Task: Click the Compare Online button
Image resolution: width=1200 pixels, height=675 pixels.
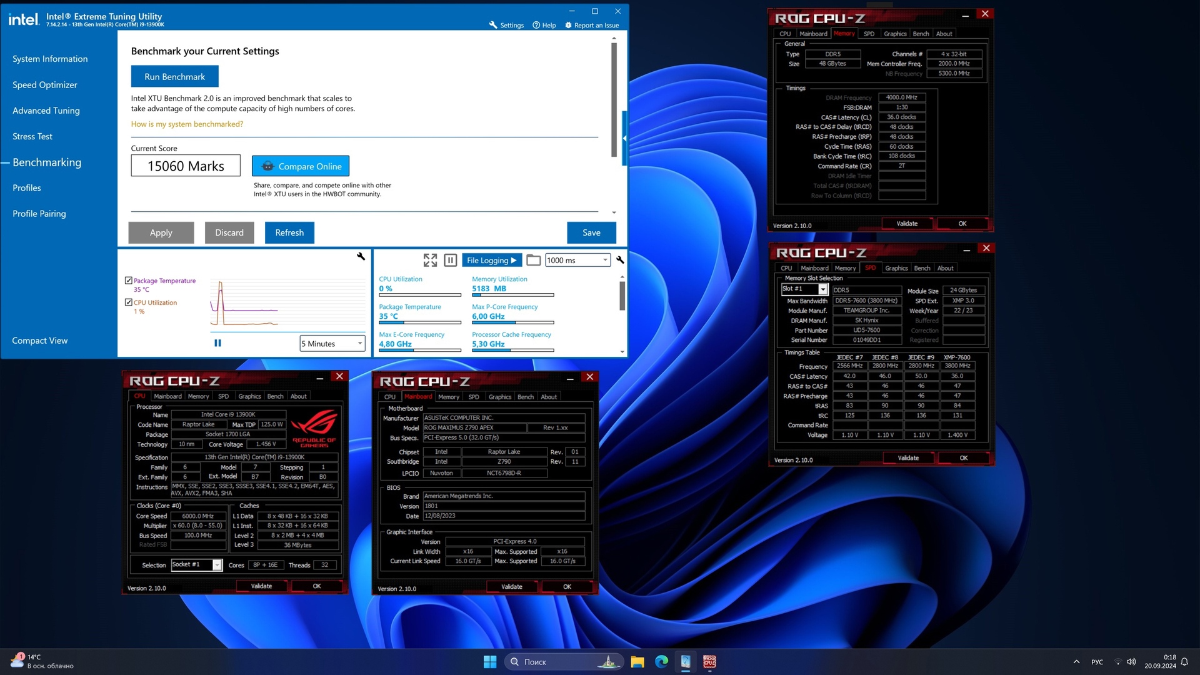Action: (x=301, y=166)
